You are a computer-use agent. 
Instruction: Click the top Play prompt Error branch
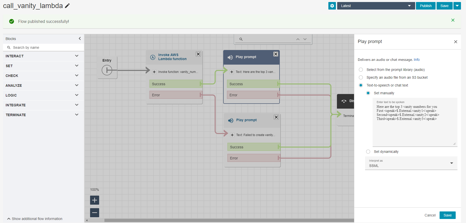point(253,95)
